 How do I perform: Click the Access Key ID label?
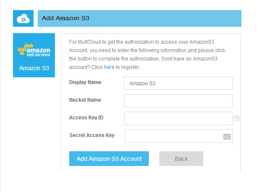86,118
